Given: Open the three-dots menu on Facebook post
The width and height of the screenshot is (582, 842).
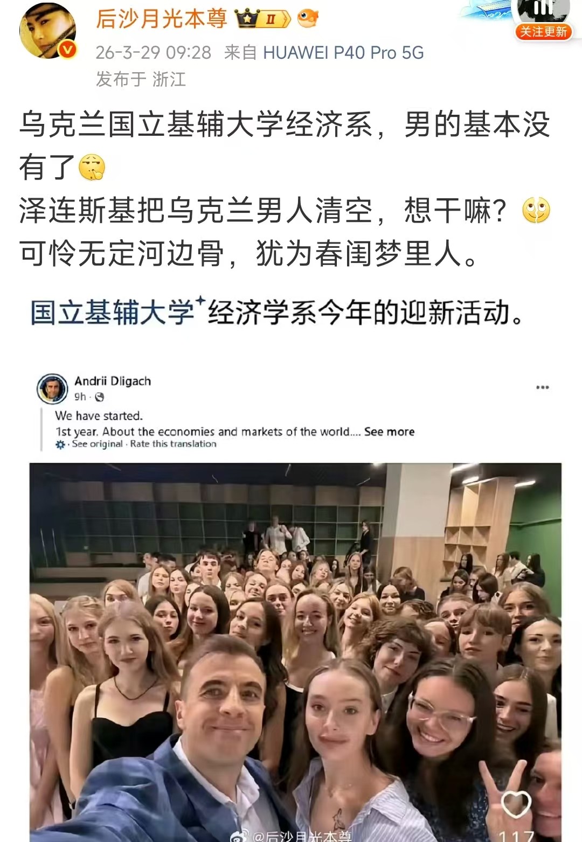Looking at the screenshot, I should click(x=542, y=387).
